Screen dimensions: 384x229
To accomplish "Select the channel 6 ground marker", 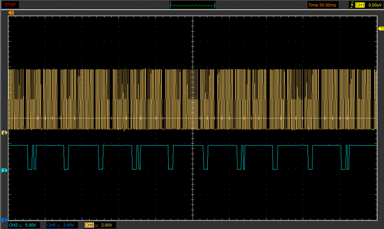I will (x=5, y=133).
